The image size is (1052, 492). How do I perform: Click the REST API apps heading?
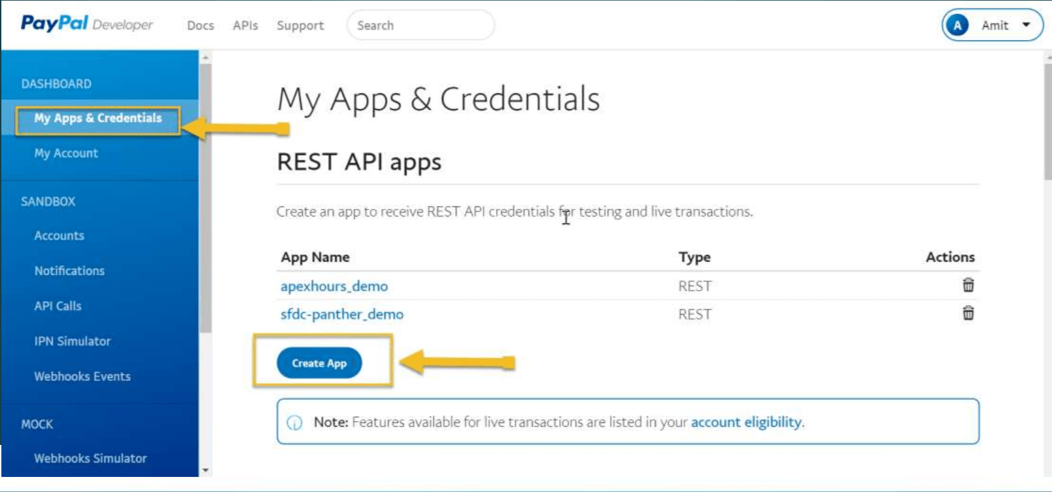(x=359, y=162)
